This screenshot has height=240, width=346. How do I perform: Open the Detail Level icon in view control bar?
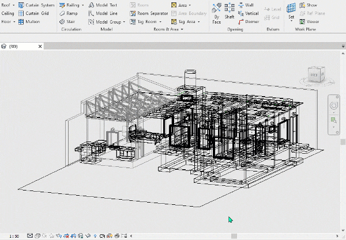click(x=30, y=236)
